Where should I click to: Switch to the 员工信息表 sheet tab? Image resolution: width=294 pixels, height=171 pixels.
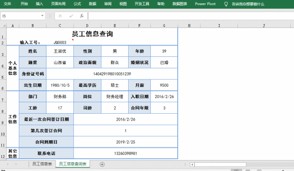(42, 164)
